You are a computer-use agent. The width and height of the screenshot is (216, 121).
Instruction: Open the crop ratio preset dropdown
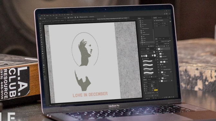(x=46, y=18)
